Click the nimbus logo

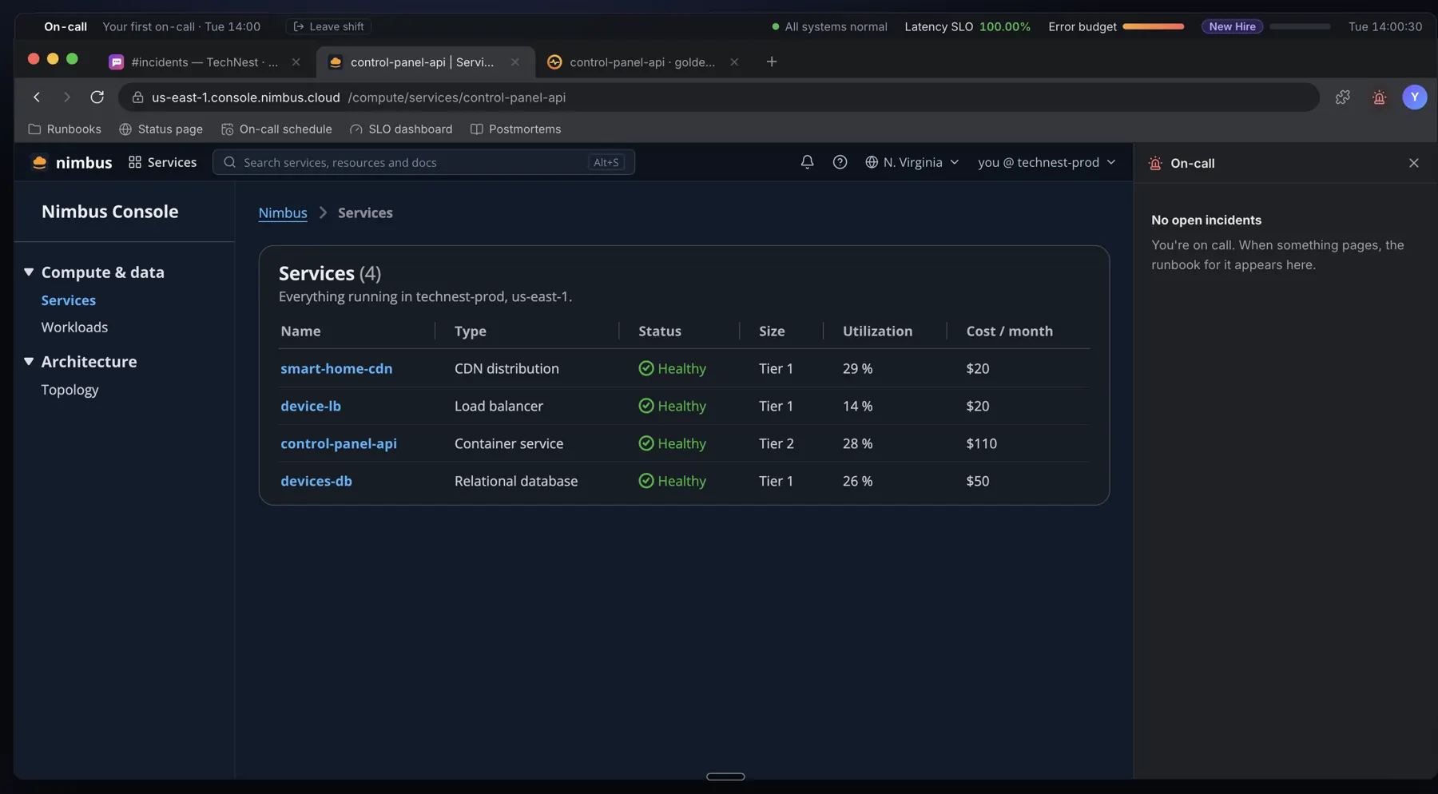[x=72, y=162]
